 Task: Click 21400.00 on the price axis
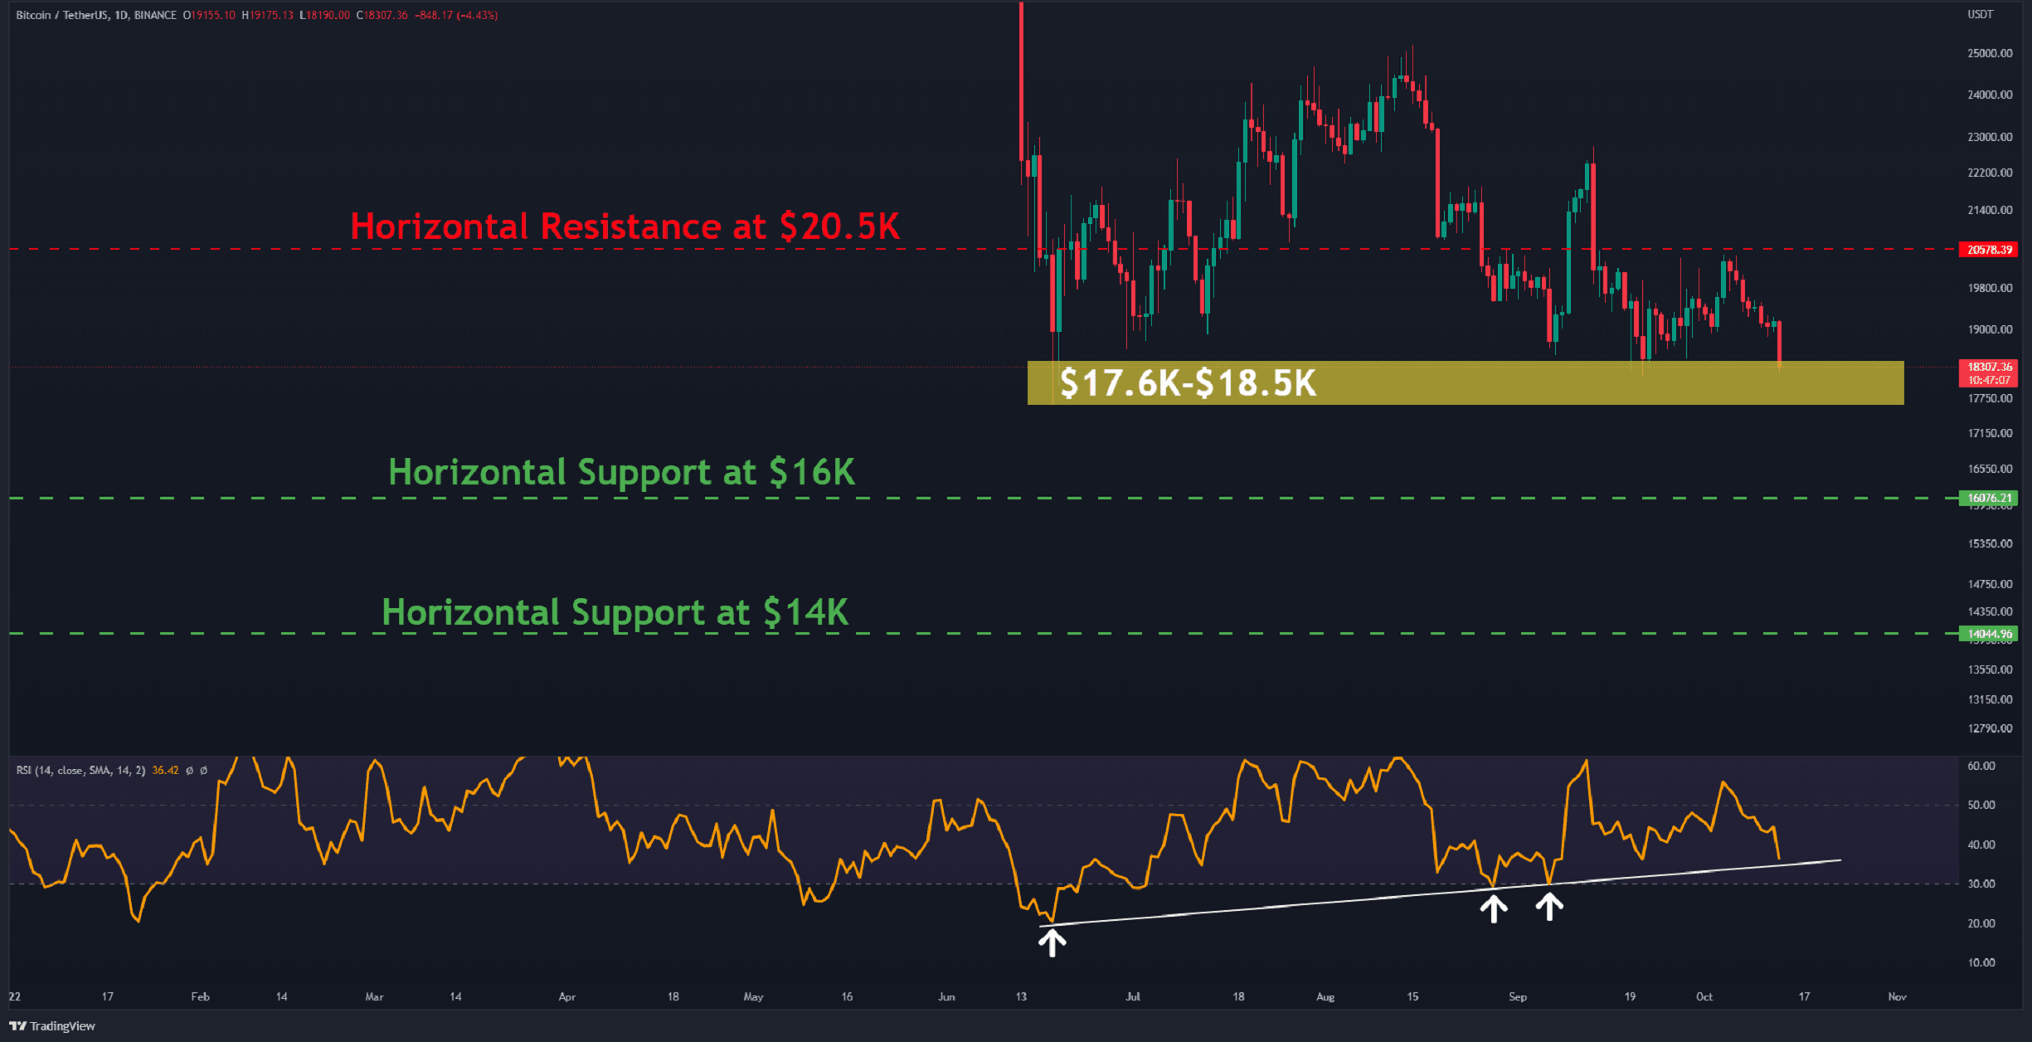click(1990, 210)
